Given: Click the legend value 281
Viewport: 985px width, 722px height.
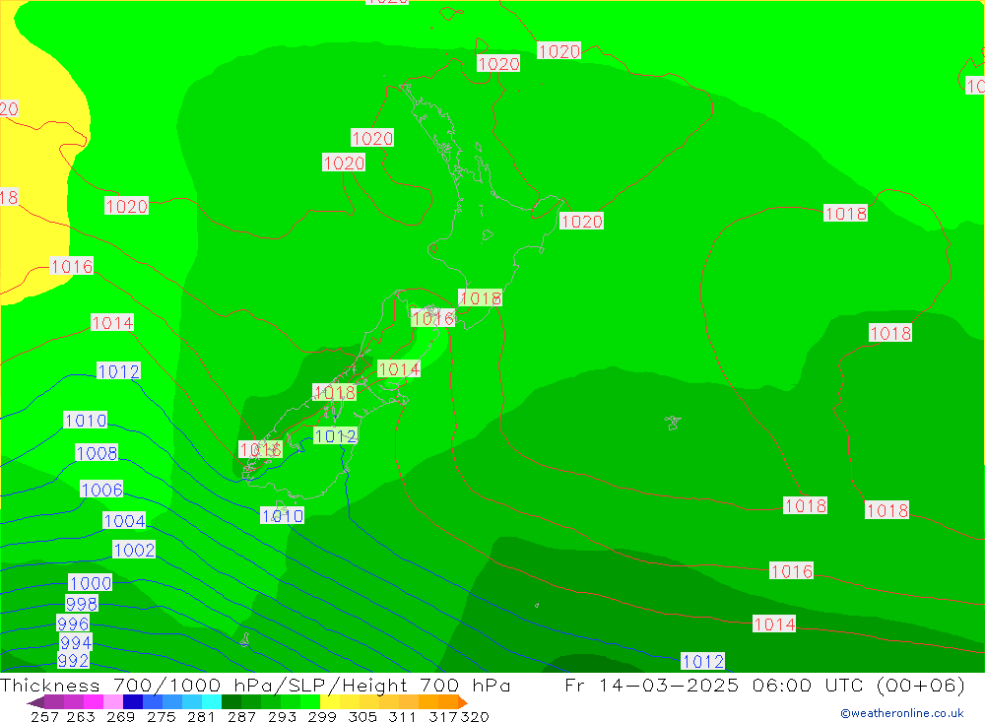Looking at the screenshot, I should point(200,716).
